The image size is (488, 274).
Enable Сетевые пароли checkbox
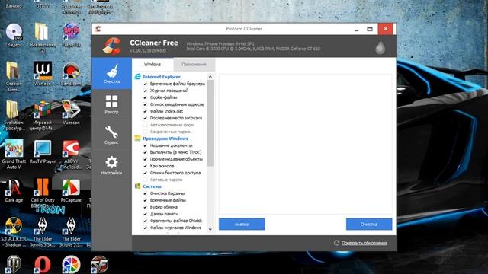(x=146, y=180)
